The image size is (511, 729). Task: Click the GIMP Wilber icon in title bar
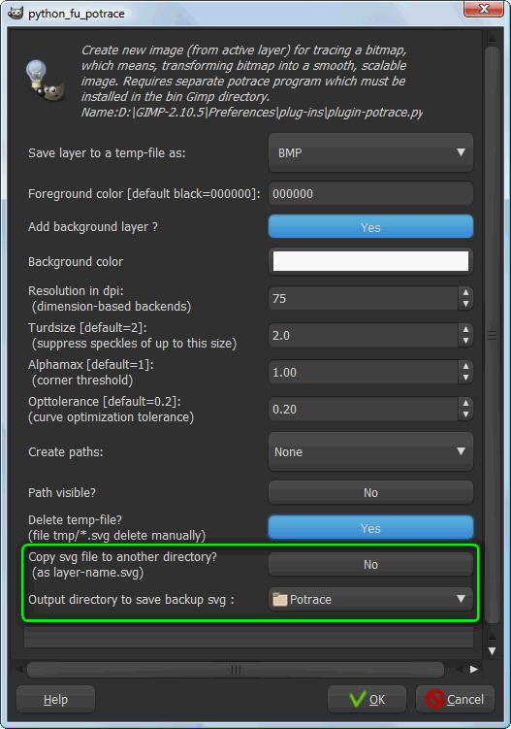point(16,13)
